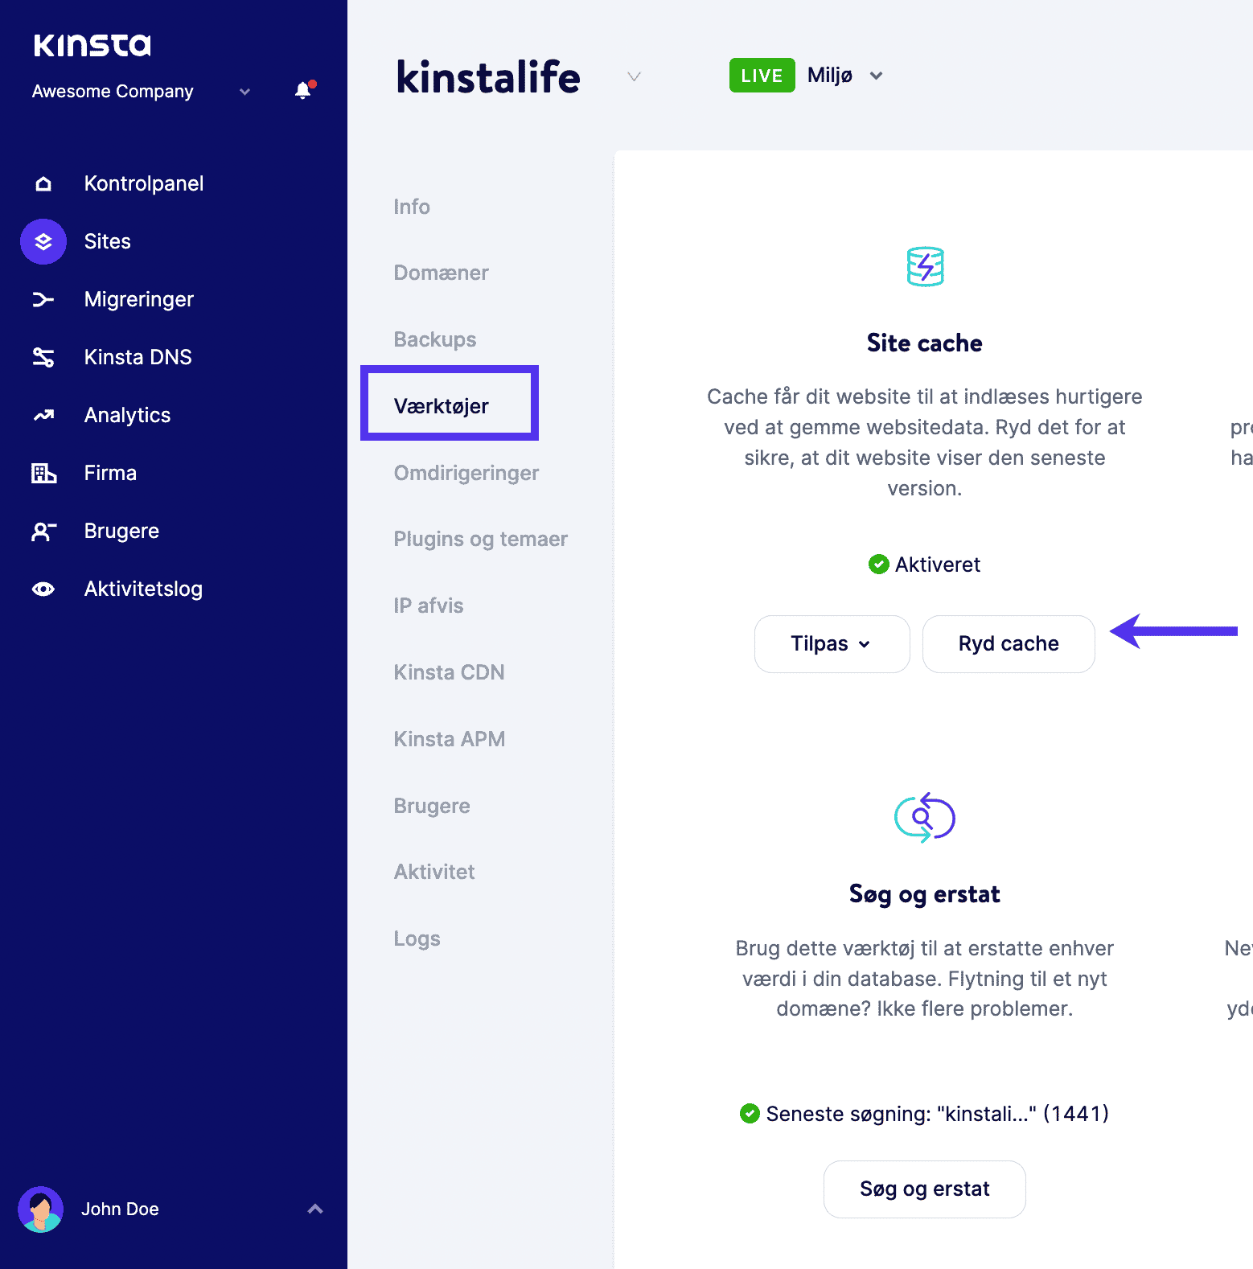Screen dimensions: 1253x1269
Task: Switch to the Omdirigeringer tab
Action: (x=466, y=473)
